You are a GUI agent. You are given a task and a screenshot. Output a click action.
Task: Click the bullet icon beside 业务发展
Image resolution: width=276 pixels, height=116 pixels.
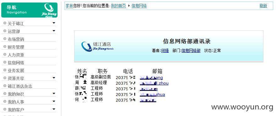coord(5,70)
